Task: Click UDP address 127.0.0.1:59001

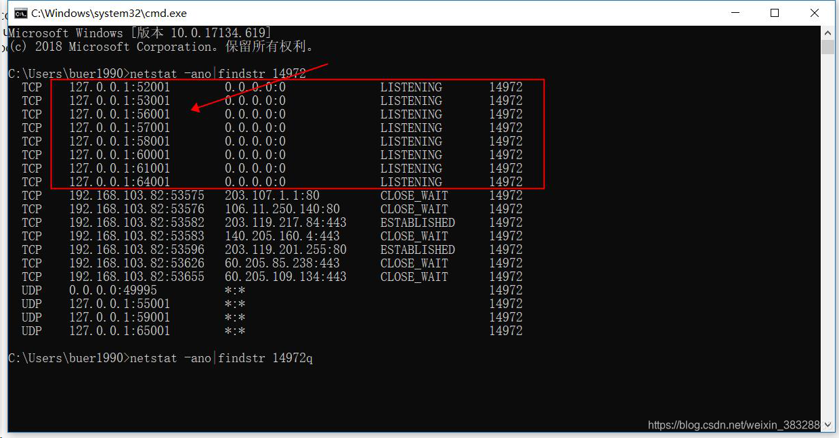Action: pyautogui.click(x=120, y=317)
